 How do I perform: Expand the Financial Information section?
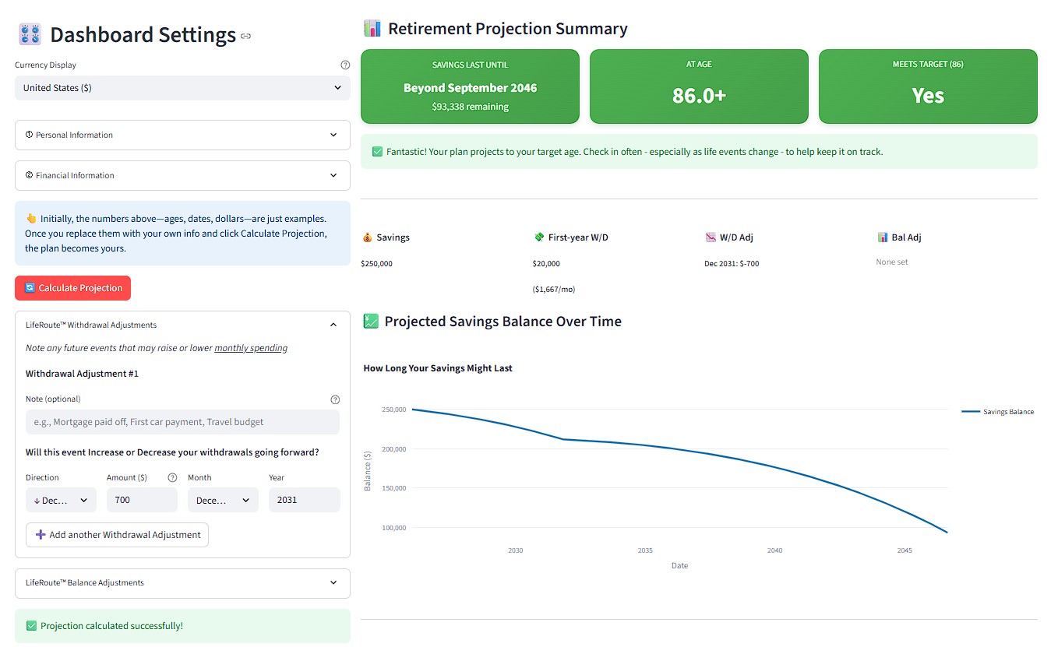182,175
